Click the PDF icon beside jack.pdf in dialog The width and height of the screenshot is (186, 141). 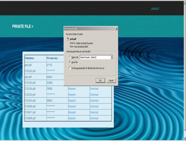click(x=68, y=39)
